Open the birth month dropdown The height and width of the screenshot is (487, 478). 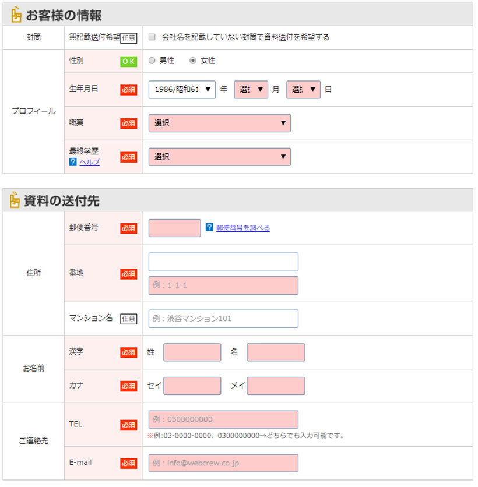coord(251,90)
